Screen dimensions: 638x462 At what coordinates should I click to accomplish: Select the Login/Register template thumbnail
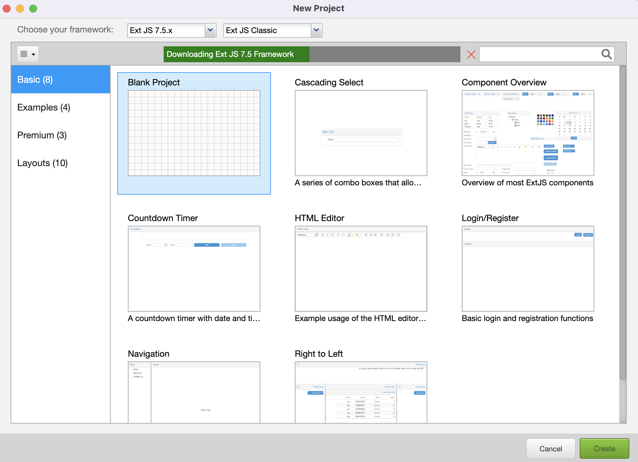528,269
